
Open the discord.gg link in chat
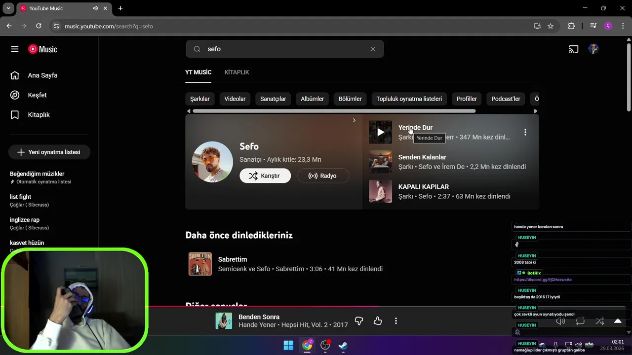point(543,280)
